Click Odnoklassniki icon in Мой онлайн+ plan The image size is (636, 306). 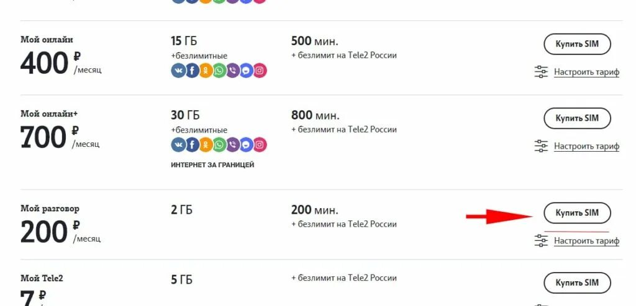pos(205,145)
